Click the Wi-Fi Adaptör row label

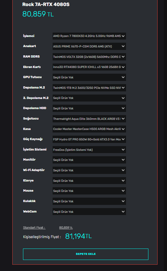(x=34, y=170)
